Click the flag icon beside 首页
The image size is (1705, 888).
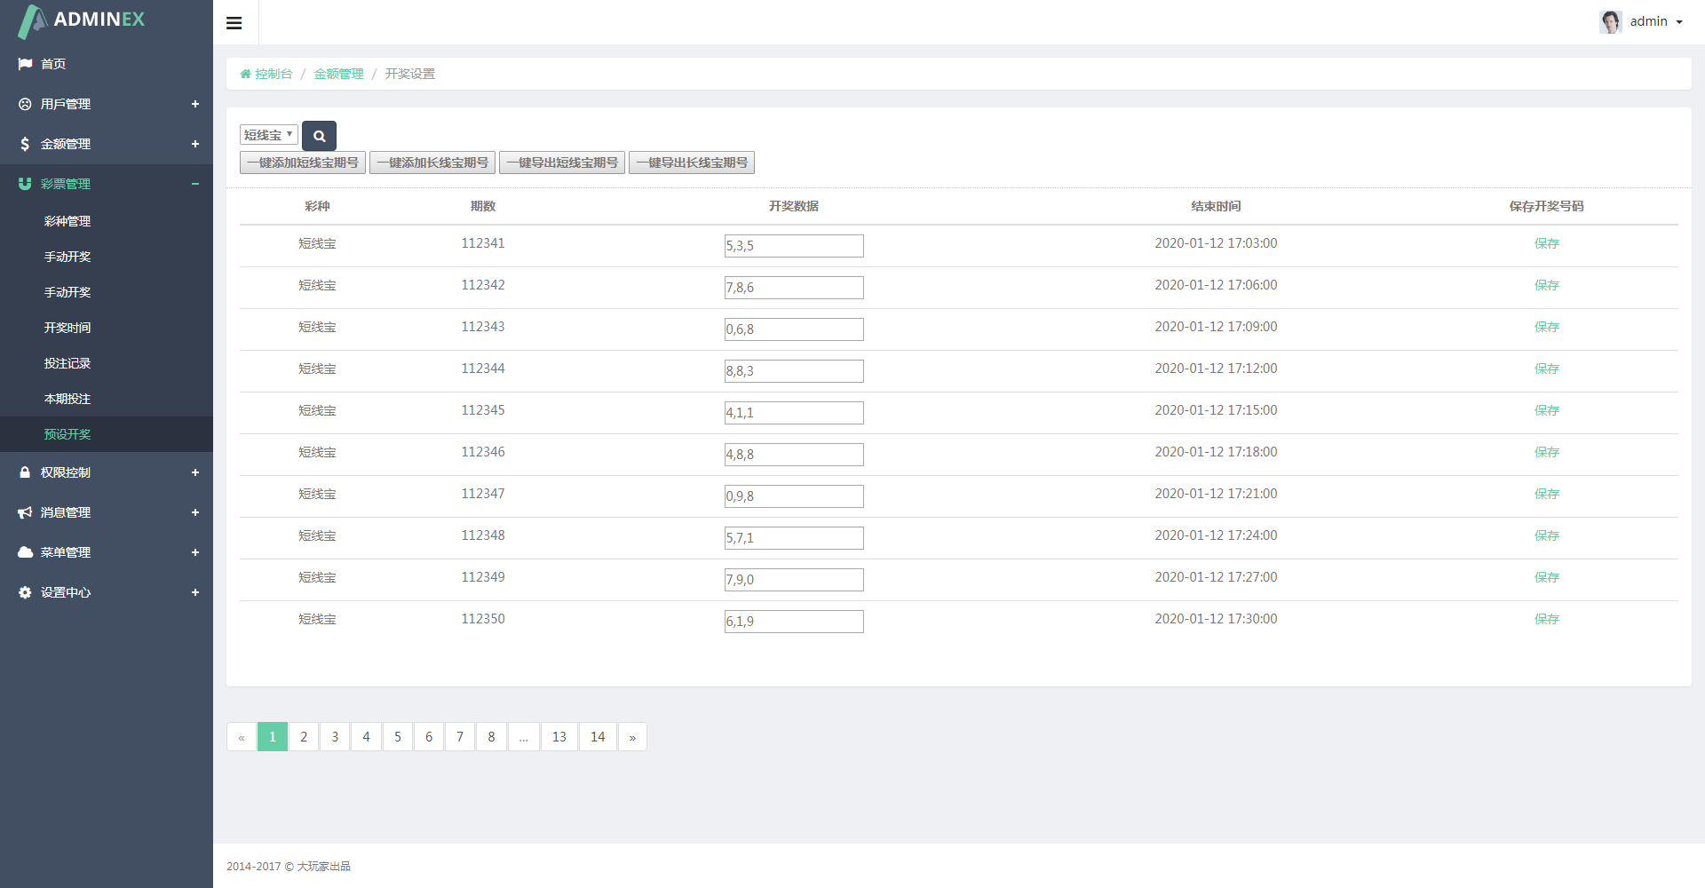pyautogui.click(x=25, y=64)
